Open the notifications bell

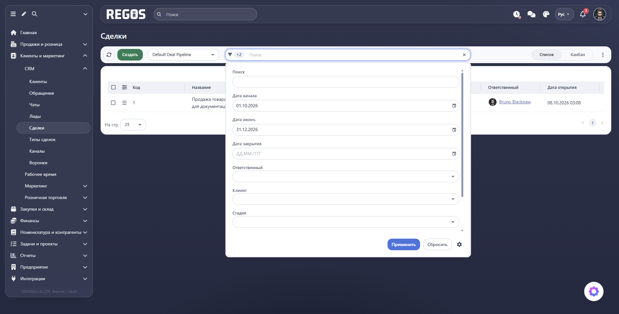583,14
